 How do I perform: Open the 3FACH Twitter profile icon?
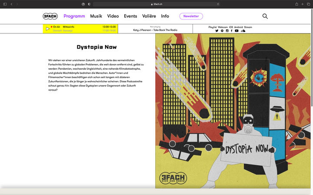pos(217,31)
